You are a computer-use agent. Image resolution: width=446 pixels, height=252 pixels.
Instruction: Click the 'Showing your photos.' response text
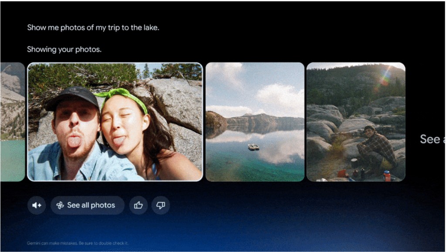(x=64, y=49)
